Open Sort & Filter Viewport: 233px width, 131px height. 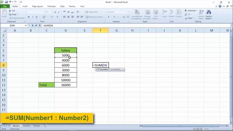201,15
